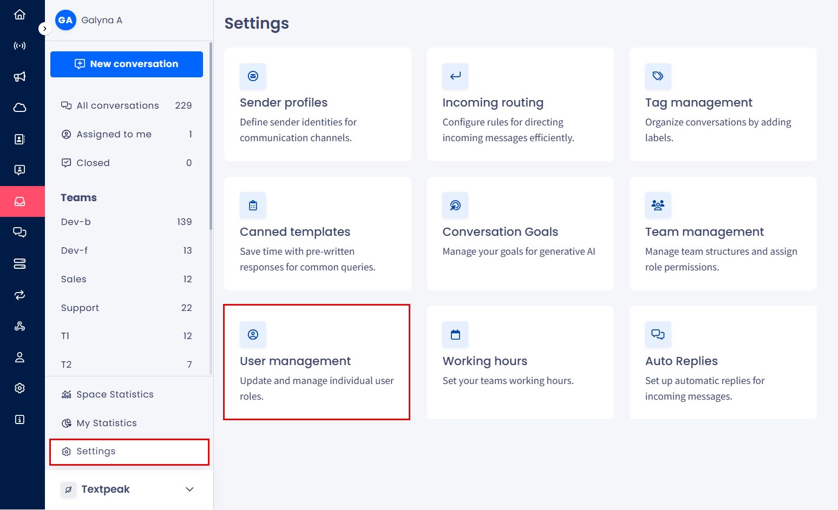
Task: Open My Statistics
Action: point(127,423)
